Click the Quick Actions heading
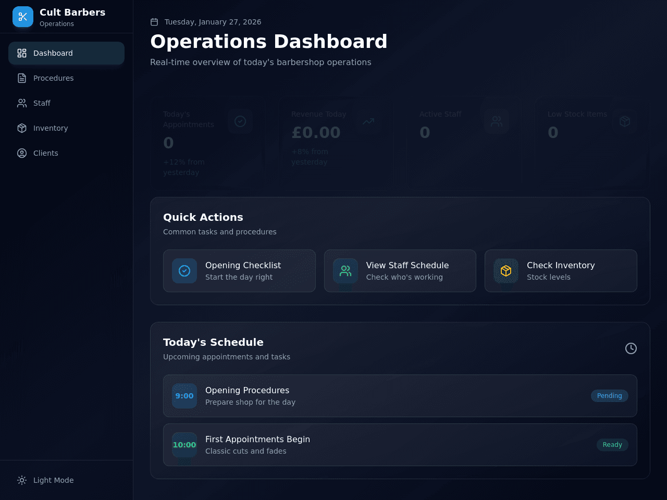Image resolution: width=667 pixels, height=500 pixels. 203,217
